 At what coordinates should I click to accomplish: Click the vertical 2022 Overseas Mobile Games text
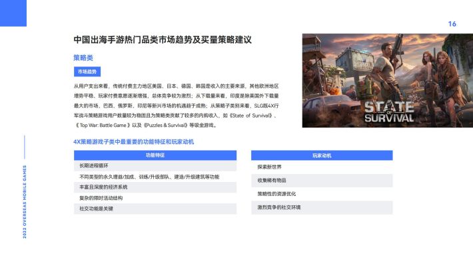[x=25, y=202]
